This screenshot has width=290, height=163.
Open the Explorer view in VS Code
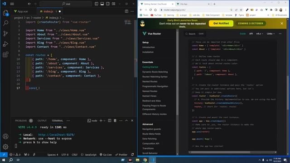point(5,13)
